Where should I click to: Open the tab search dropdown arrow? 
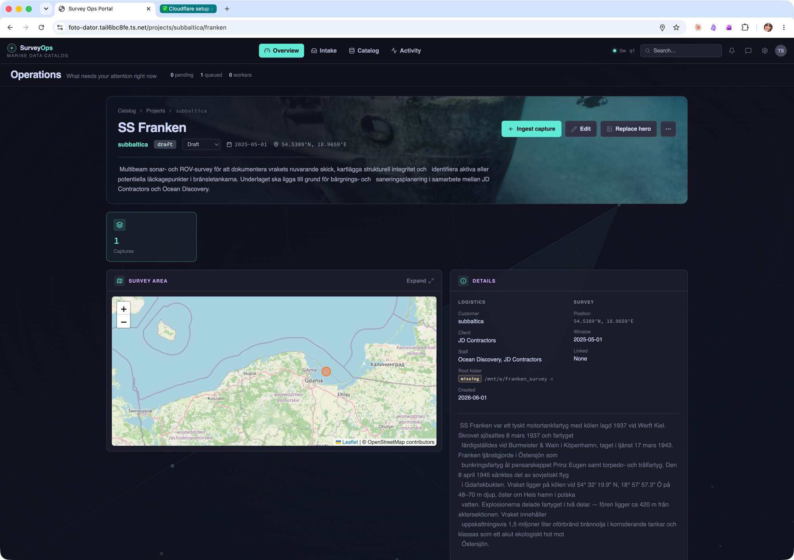(46, 9)
